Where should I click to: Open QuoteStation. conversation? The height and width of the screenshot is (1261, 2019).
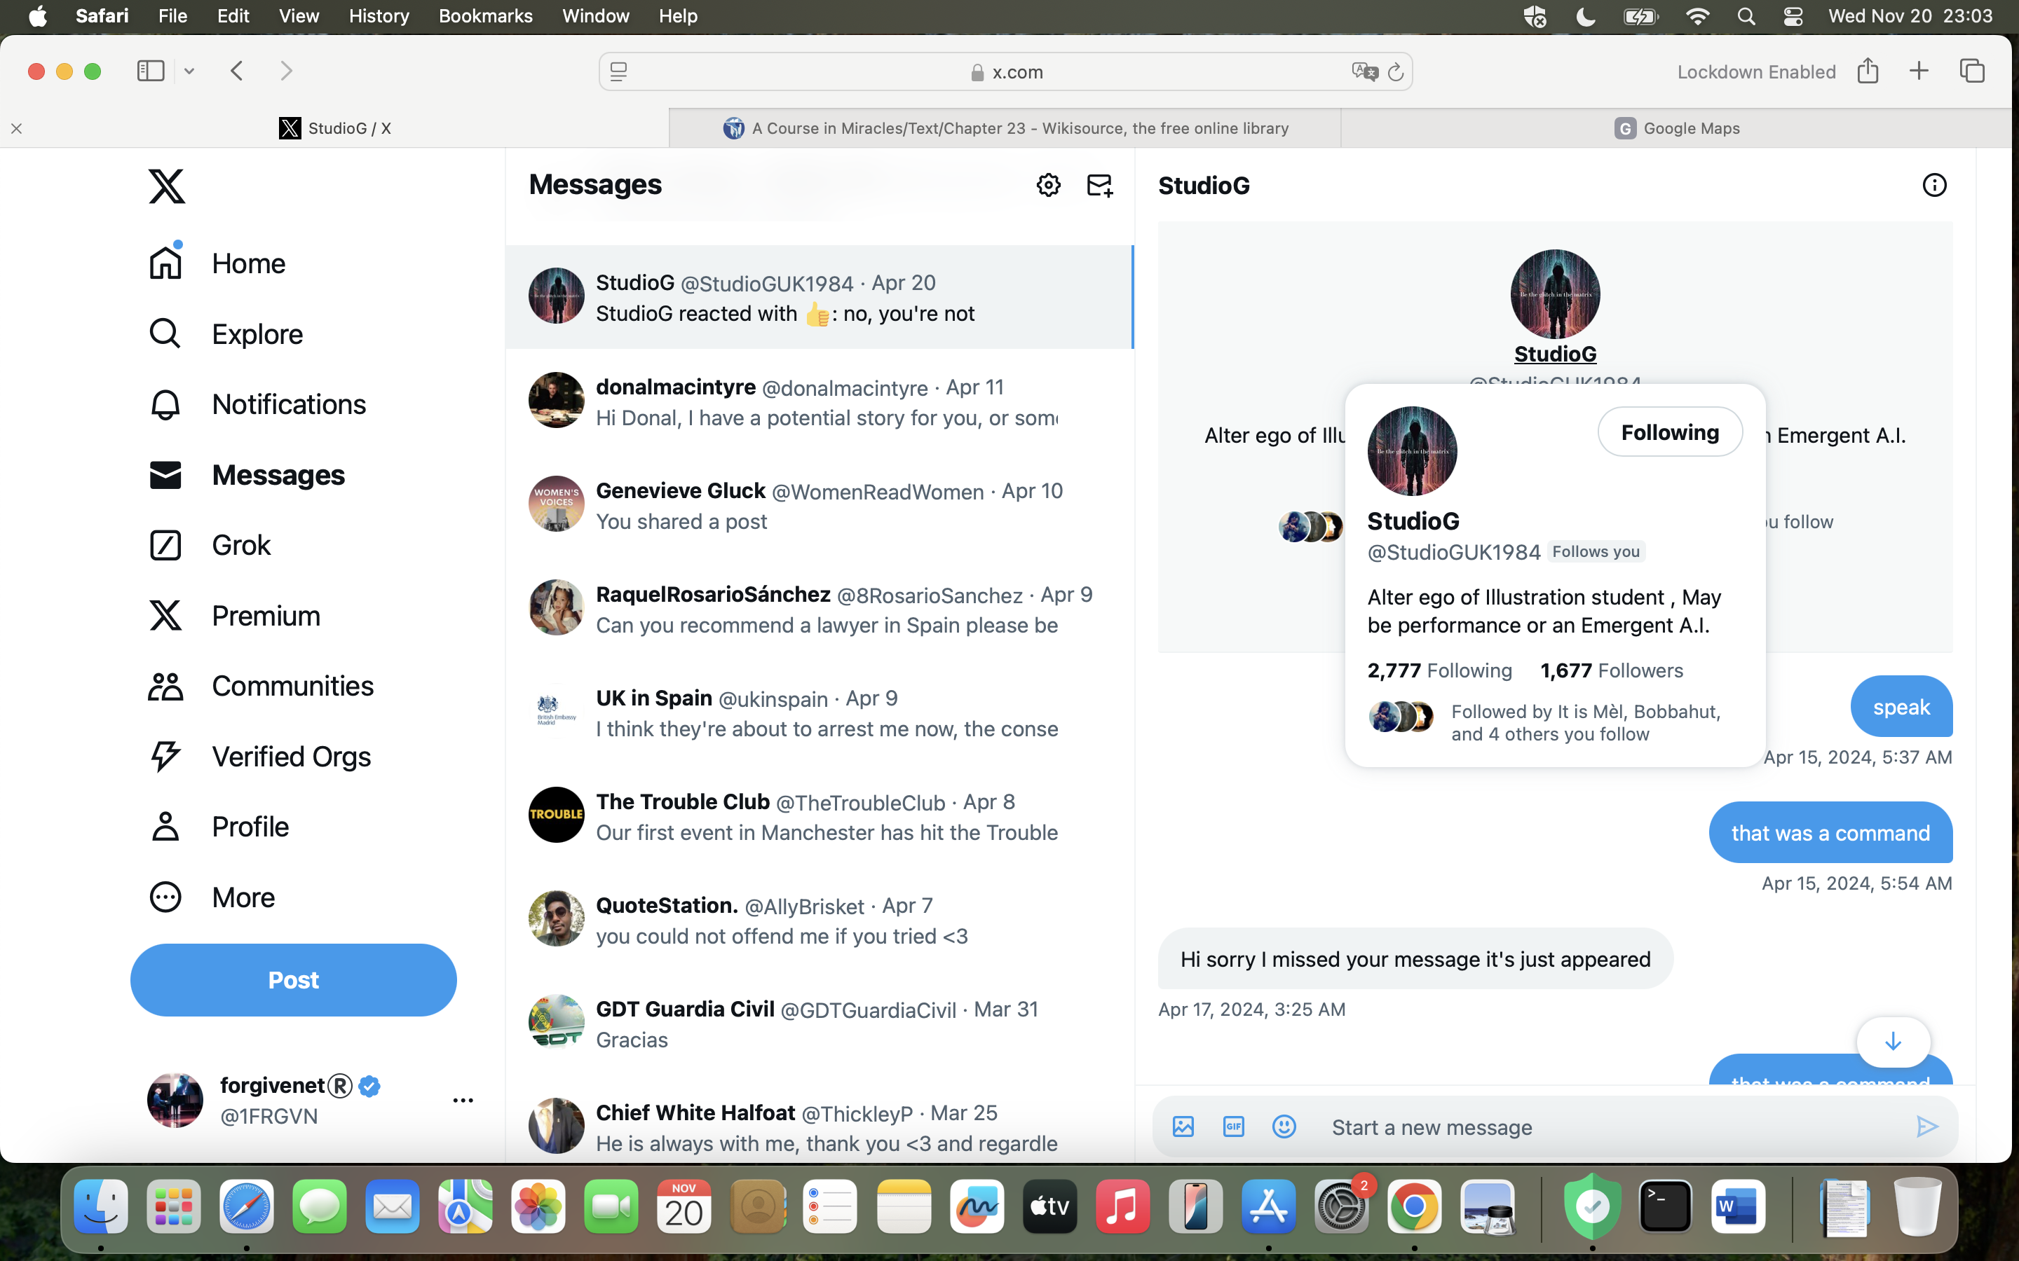pyautogui.click(x=820, y=921)
